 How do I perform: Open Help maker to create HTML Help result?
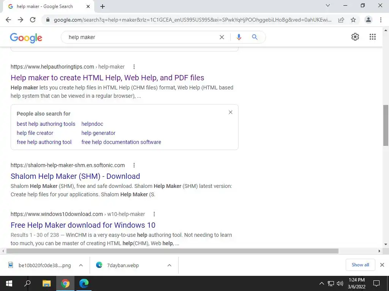[x=107, y=78]
